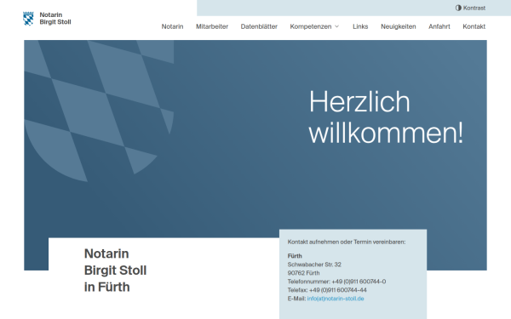
Task: Open the Links menu item
Action: 360,26
